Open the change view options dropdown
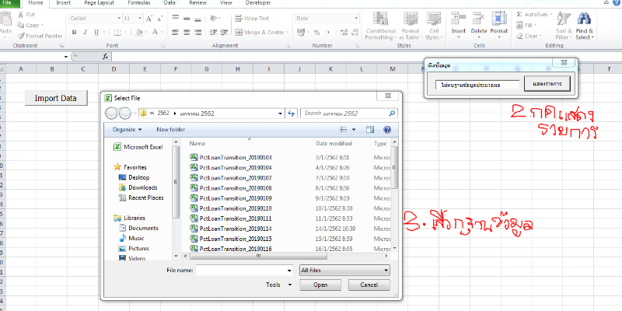The height and width of the screenshot is (311, 622). pyautogui.click(x=354, y=130)
